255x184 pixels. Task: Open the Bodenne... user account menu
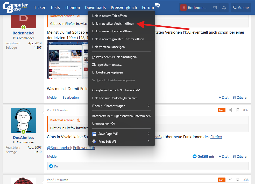194,8
